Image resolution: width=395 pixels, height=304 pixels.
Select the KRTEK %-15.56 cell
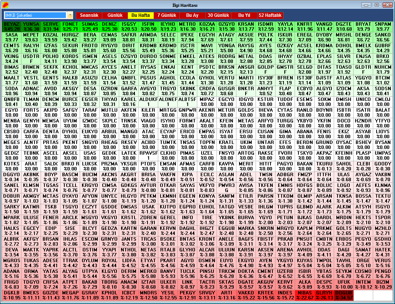(266, 295)
